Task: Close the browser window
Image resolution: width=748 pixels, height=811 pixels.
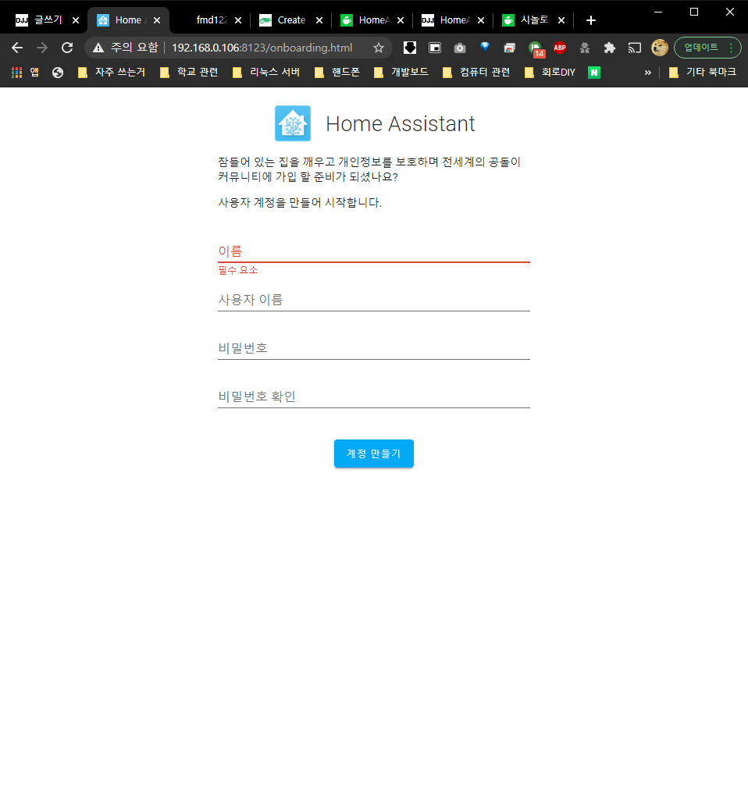Action: 730,12
